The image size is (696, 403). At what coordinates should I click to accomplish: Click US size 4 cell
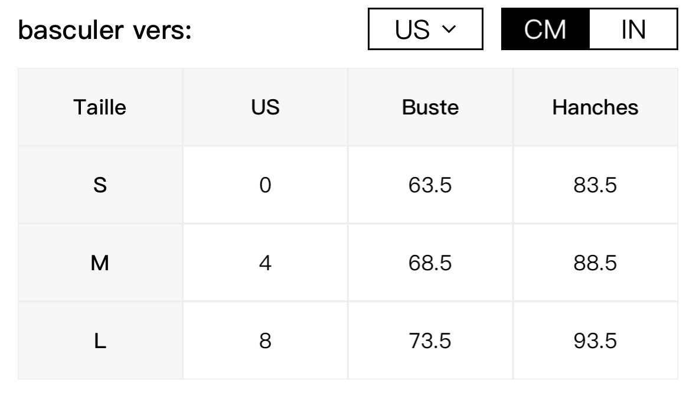(265, 263)
